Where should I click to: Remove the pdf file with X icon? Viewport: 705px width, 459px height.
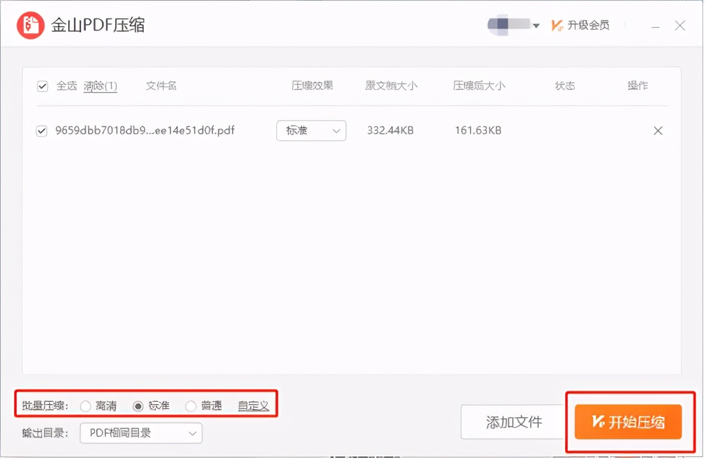point(658,131)
